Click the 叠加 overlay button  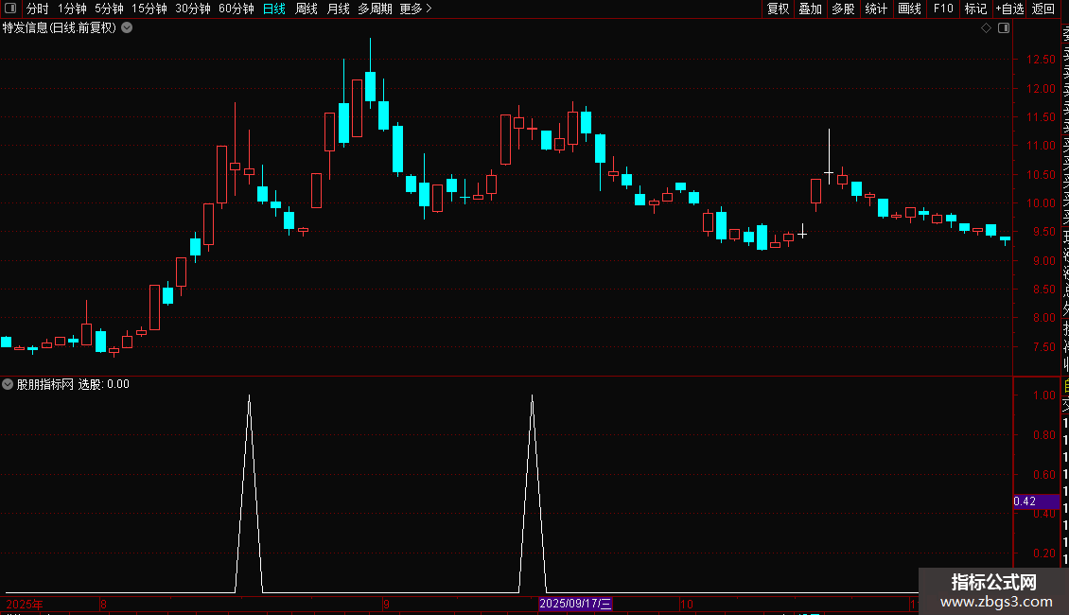(x=811, y=9)
